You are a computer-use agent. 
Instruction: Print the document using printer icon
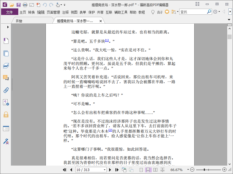pos(25,5)
